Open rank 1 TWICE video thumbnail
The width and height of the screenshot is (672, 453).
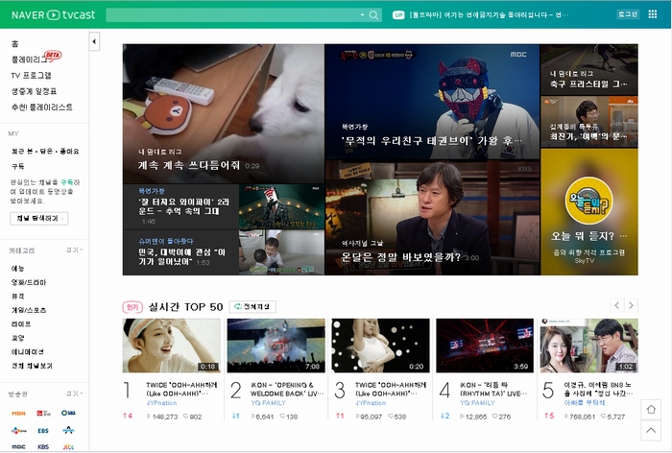[x=172, y=346]
